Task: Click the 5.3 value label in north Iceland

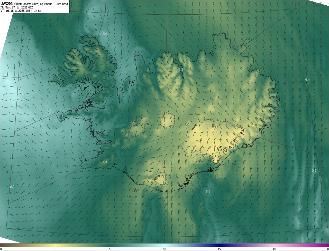Action: (181, 70)
